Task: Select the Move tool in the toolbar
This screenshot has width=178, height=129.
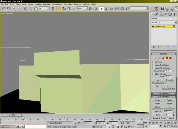Action: pyautogui.click(x=59, y=9)
